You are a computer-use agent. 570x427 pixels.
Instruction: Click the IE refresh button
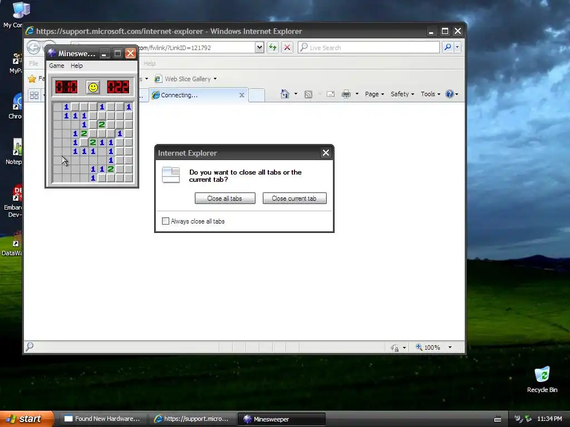pyautogui.click(x=273, y=48)
